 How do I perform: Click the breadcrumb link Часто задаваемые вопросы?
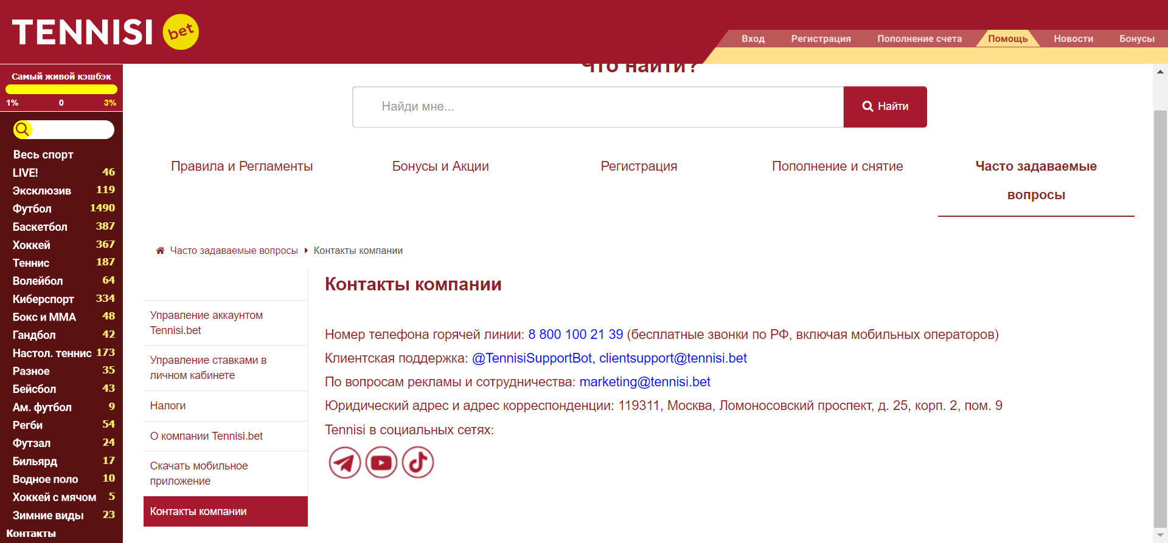pos(234,250)
